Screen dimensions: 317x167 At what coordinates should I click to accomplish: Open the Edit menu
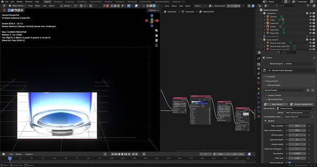[12, 2]
